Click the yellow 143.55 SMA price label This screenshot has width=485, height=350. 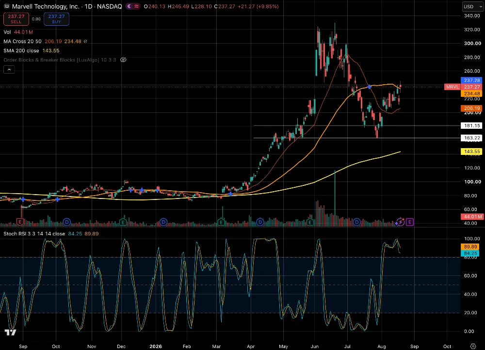472,152
